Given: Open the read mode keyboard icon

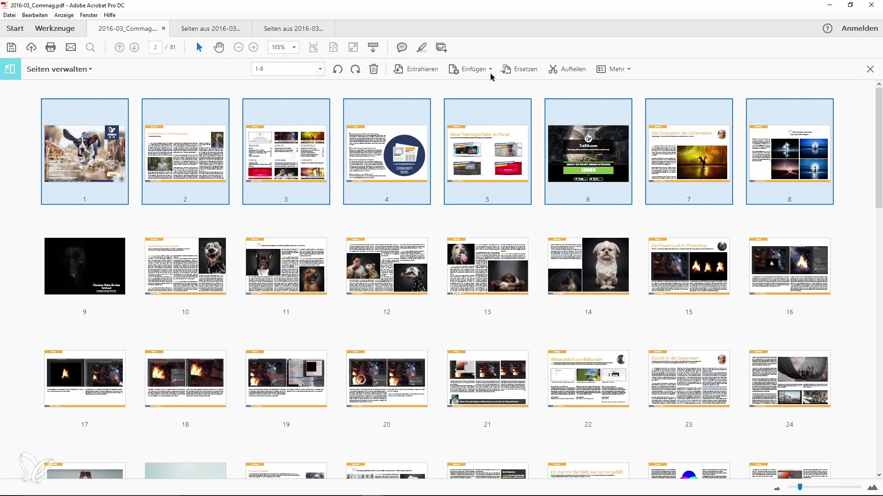Looking at the screenshot, I should pyautogui.click(x=373, y=47).
